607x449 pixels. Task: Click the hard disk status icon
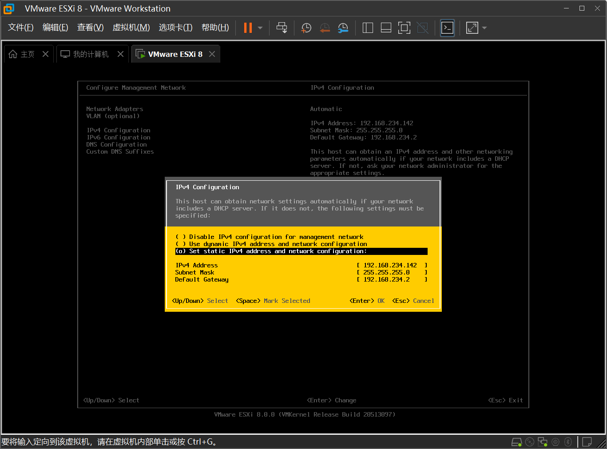tap(516, 442)
